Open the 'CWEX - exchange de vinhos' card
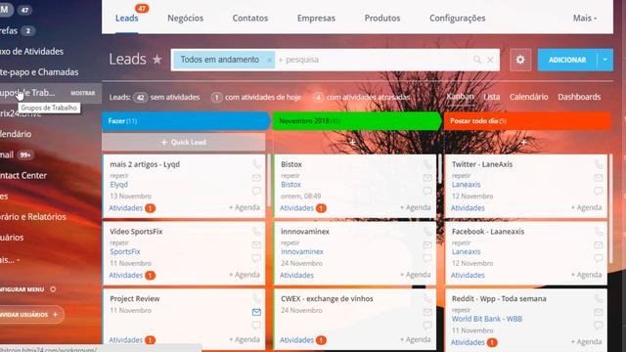This screenshot has height=352, width=626. point(327,298)
